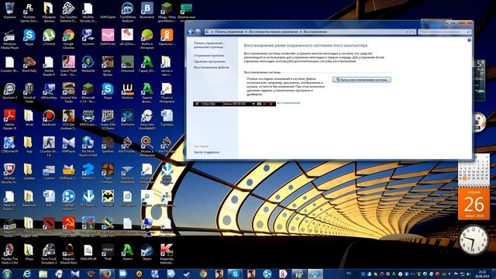Launch World of Tanks shortcut
The height and width of the screenshot is (279, 496).
[x=29, y=93]
